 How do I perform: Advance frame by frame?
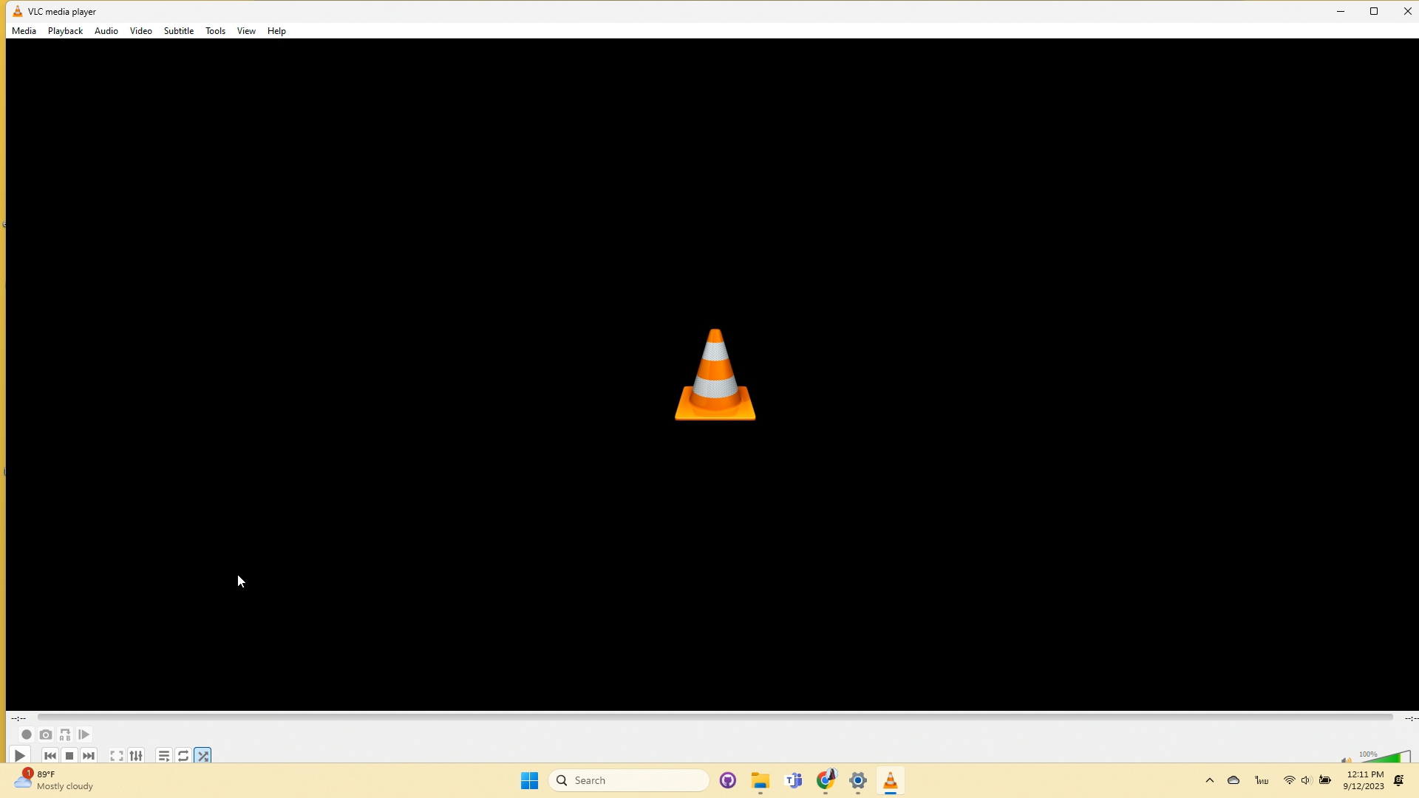pos(84,734)
